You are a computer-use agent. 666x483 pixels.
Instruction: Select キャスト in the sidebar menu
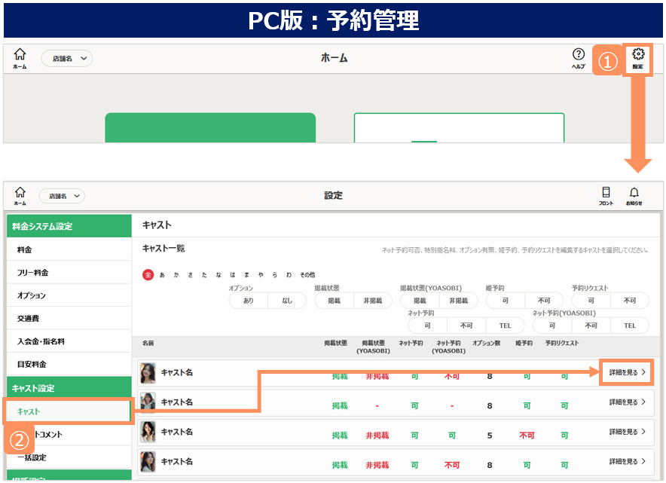[x=68, y=411]
